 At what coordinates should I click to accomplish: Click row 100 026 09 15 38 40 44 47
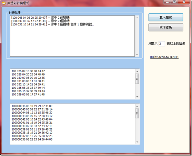click(28, 71)
